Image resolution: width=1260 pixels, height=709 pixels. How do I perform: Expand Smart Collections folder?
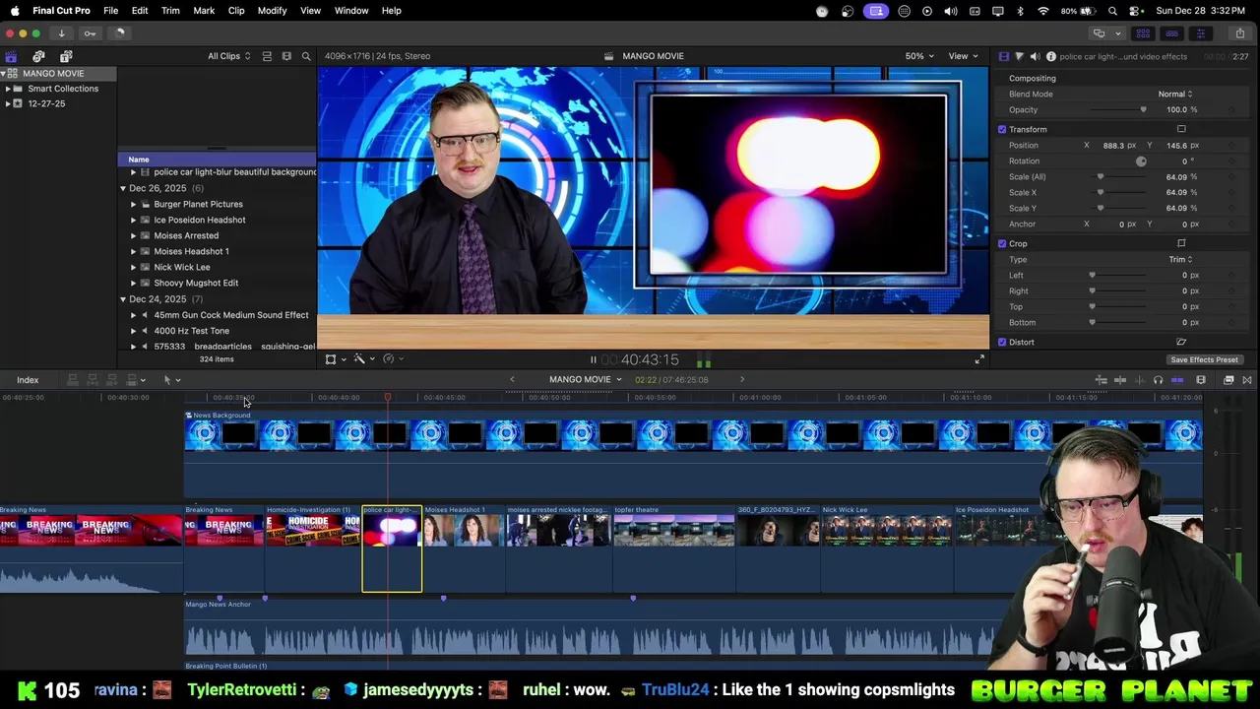pyautogui.click(x=8, y=89)
